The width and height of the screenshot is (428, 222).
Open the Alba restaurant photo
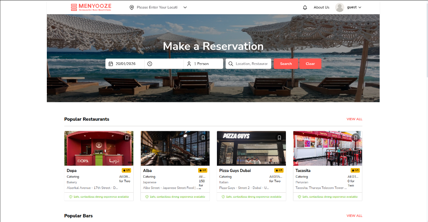[x=175, y=148]
